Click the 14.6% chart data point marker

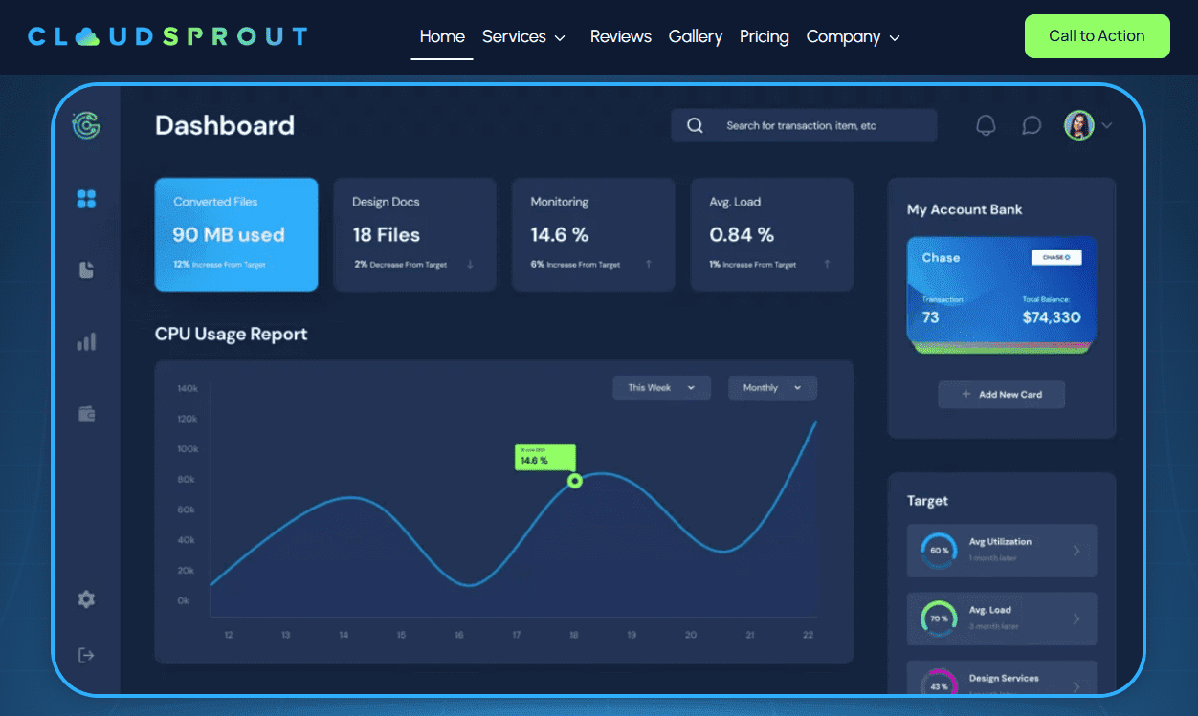click(575, 481)
